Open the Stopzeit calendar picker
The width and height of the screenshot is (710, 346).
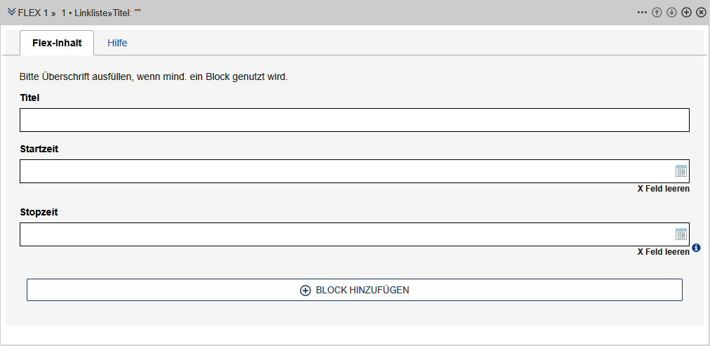(681, 234)
